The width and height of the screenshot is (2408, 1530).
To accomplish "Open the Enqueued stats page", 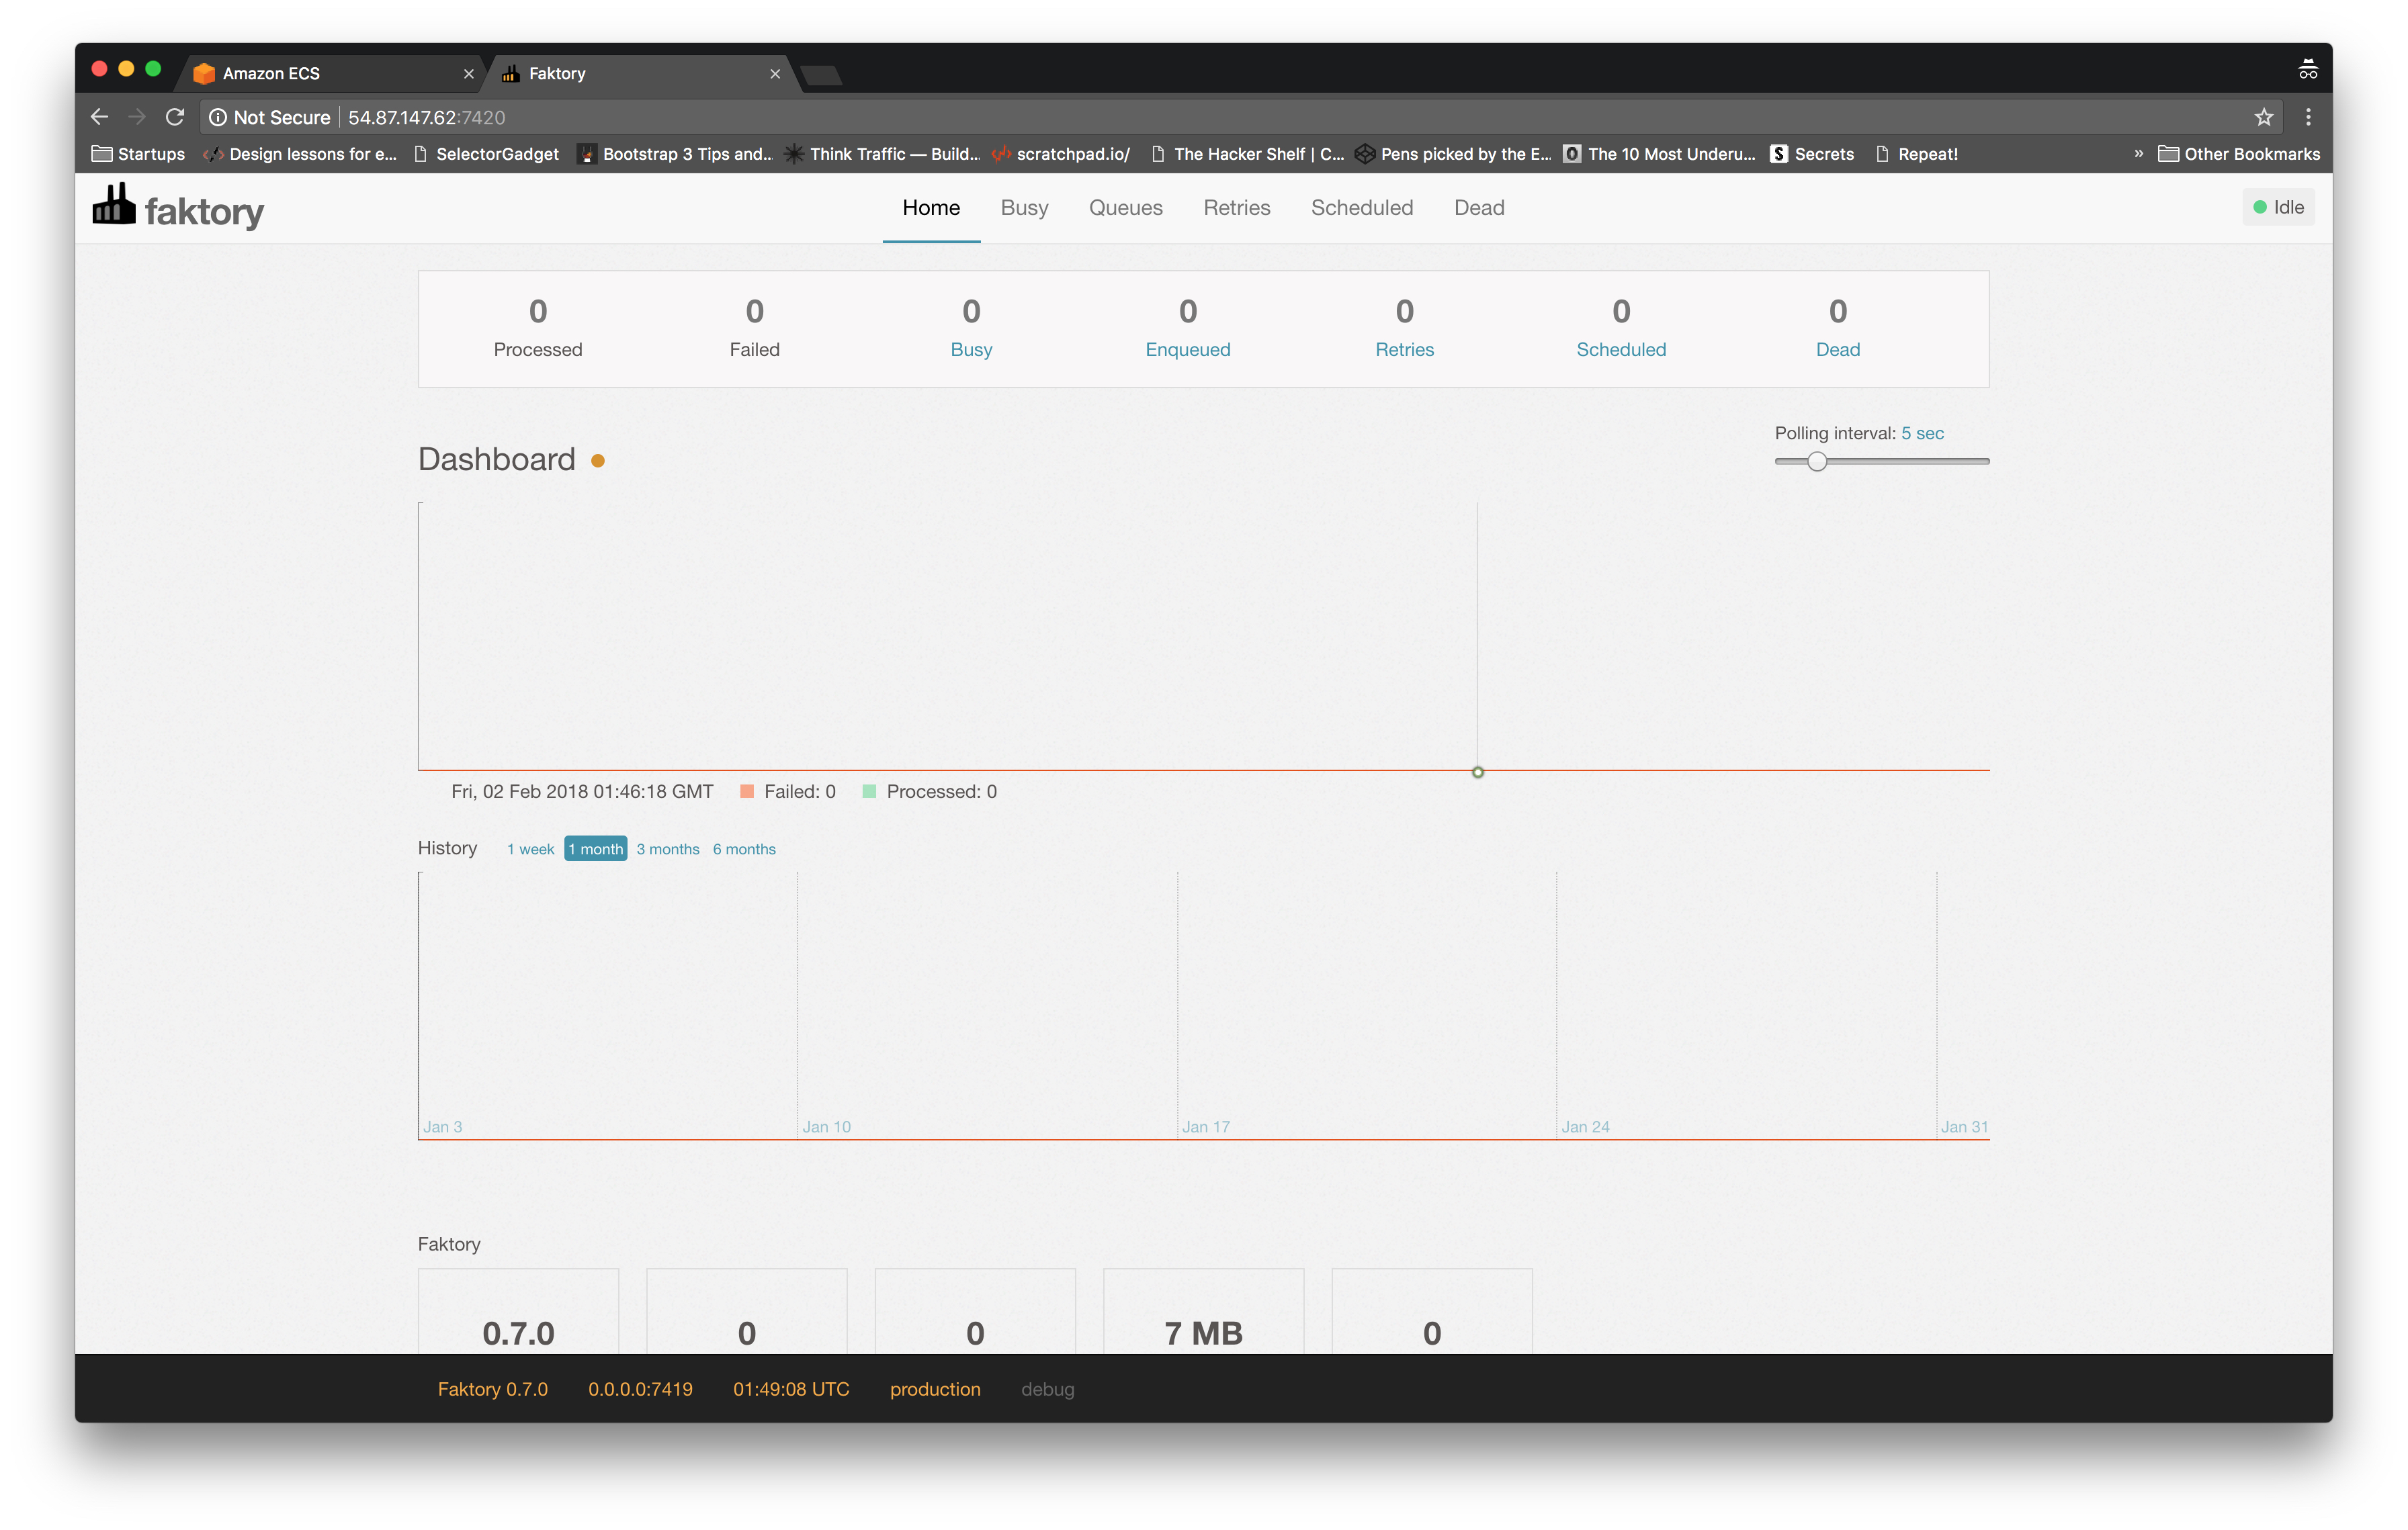I will pyautogui.click(x=1187, y=349).
